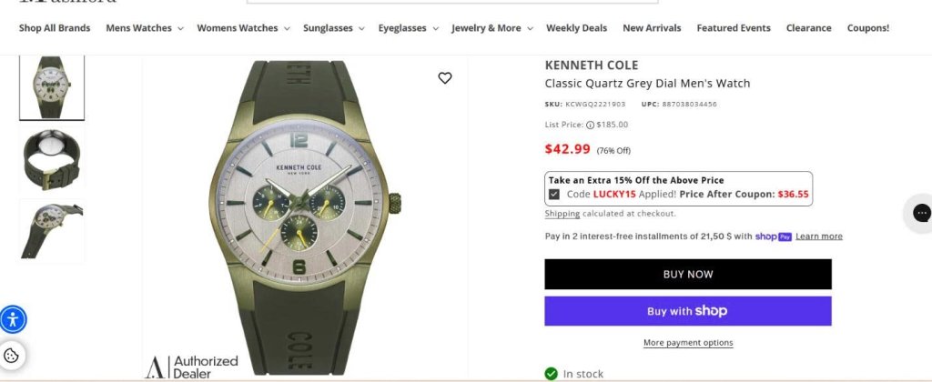Viewport: 932px width, 382px height.
Task: Uncheck the LUCKY15 coupon checkbox
Action: tap(554, 194)
